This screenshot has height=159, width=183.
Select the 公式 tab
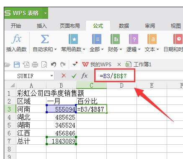pyautogui.click(x=98, y=26)
